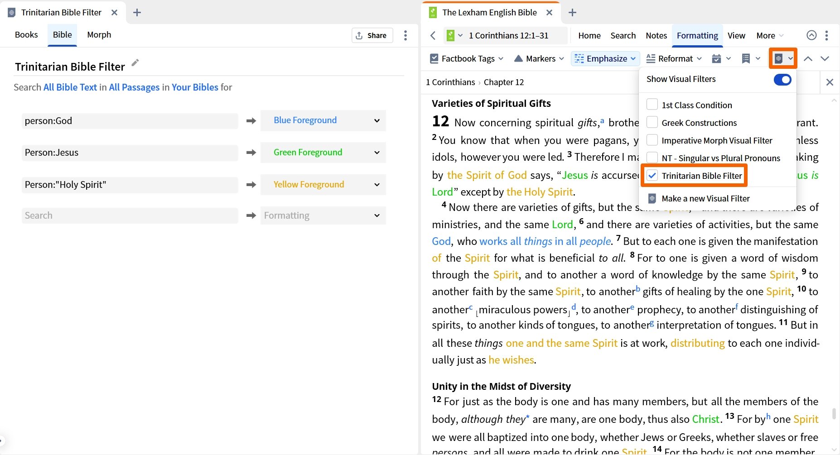Check the Greek Constructions filter
Image resolution: width=840 pixels, height=455 pixels.
652,122
